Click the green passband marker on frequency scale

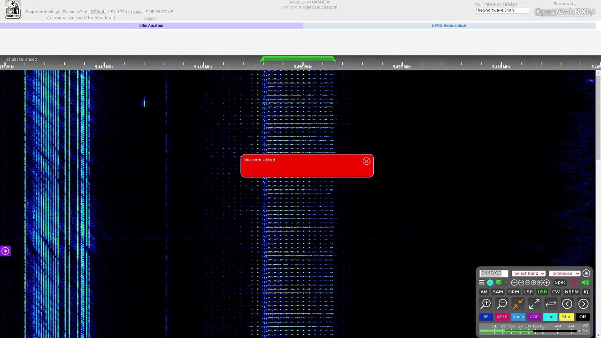(298, 59)
